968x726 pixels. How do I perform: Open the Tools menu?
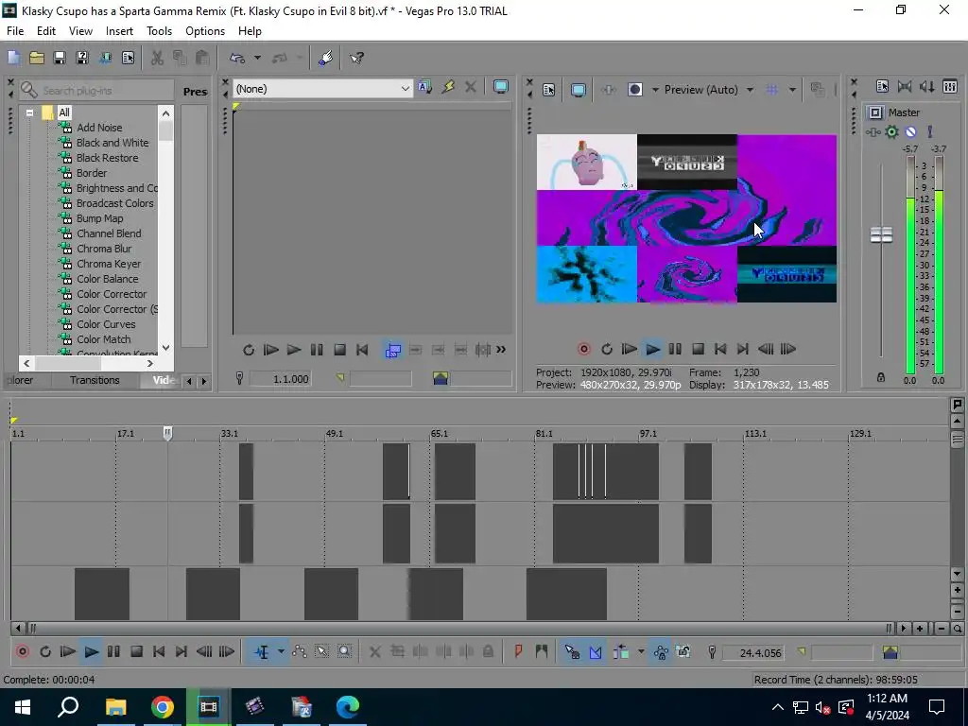click(159, 31)
